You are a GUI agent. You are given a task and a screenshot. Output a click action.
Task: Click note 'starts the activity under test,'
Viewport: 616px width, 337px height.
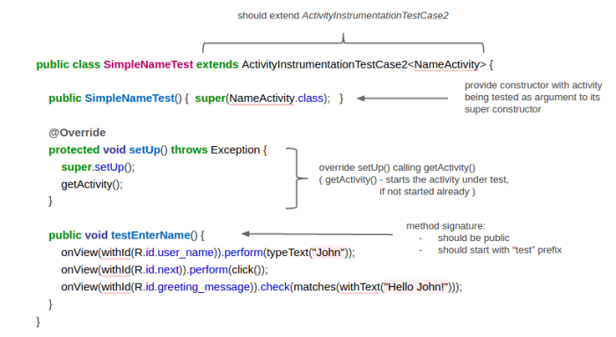point(447,179)
